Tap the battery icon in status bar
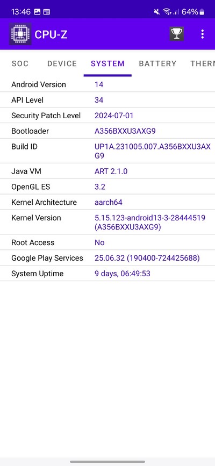Screen dimensions: 215x466 click(202, 12)
